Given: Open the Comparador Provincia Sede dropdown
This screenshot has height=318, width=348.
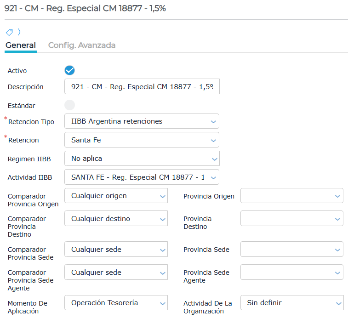Looking at the screenshot, I should coord(116,250).
